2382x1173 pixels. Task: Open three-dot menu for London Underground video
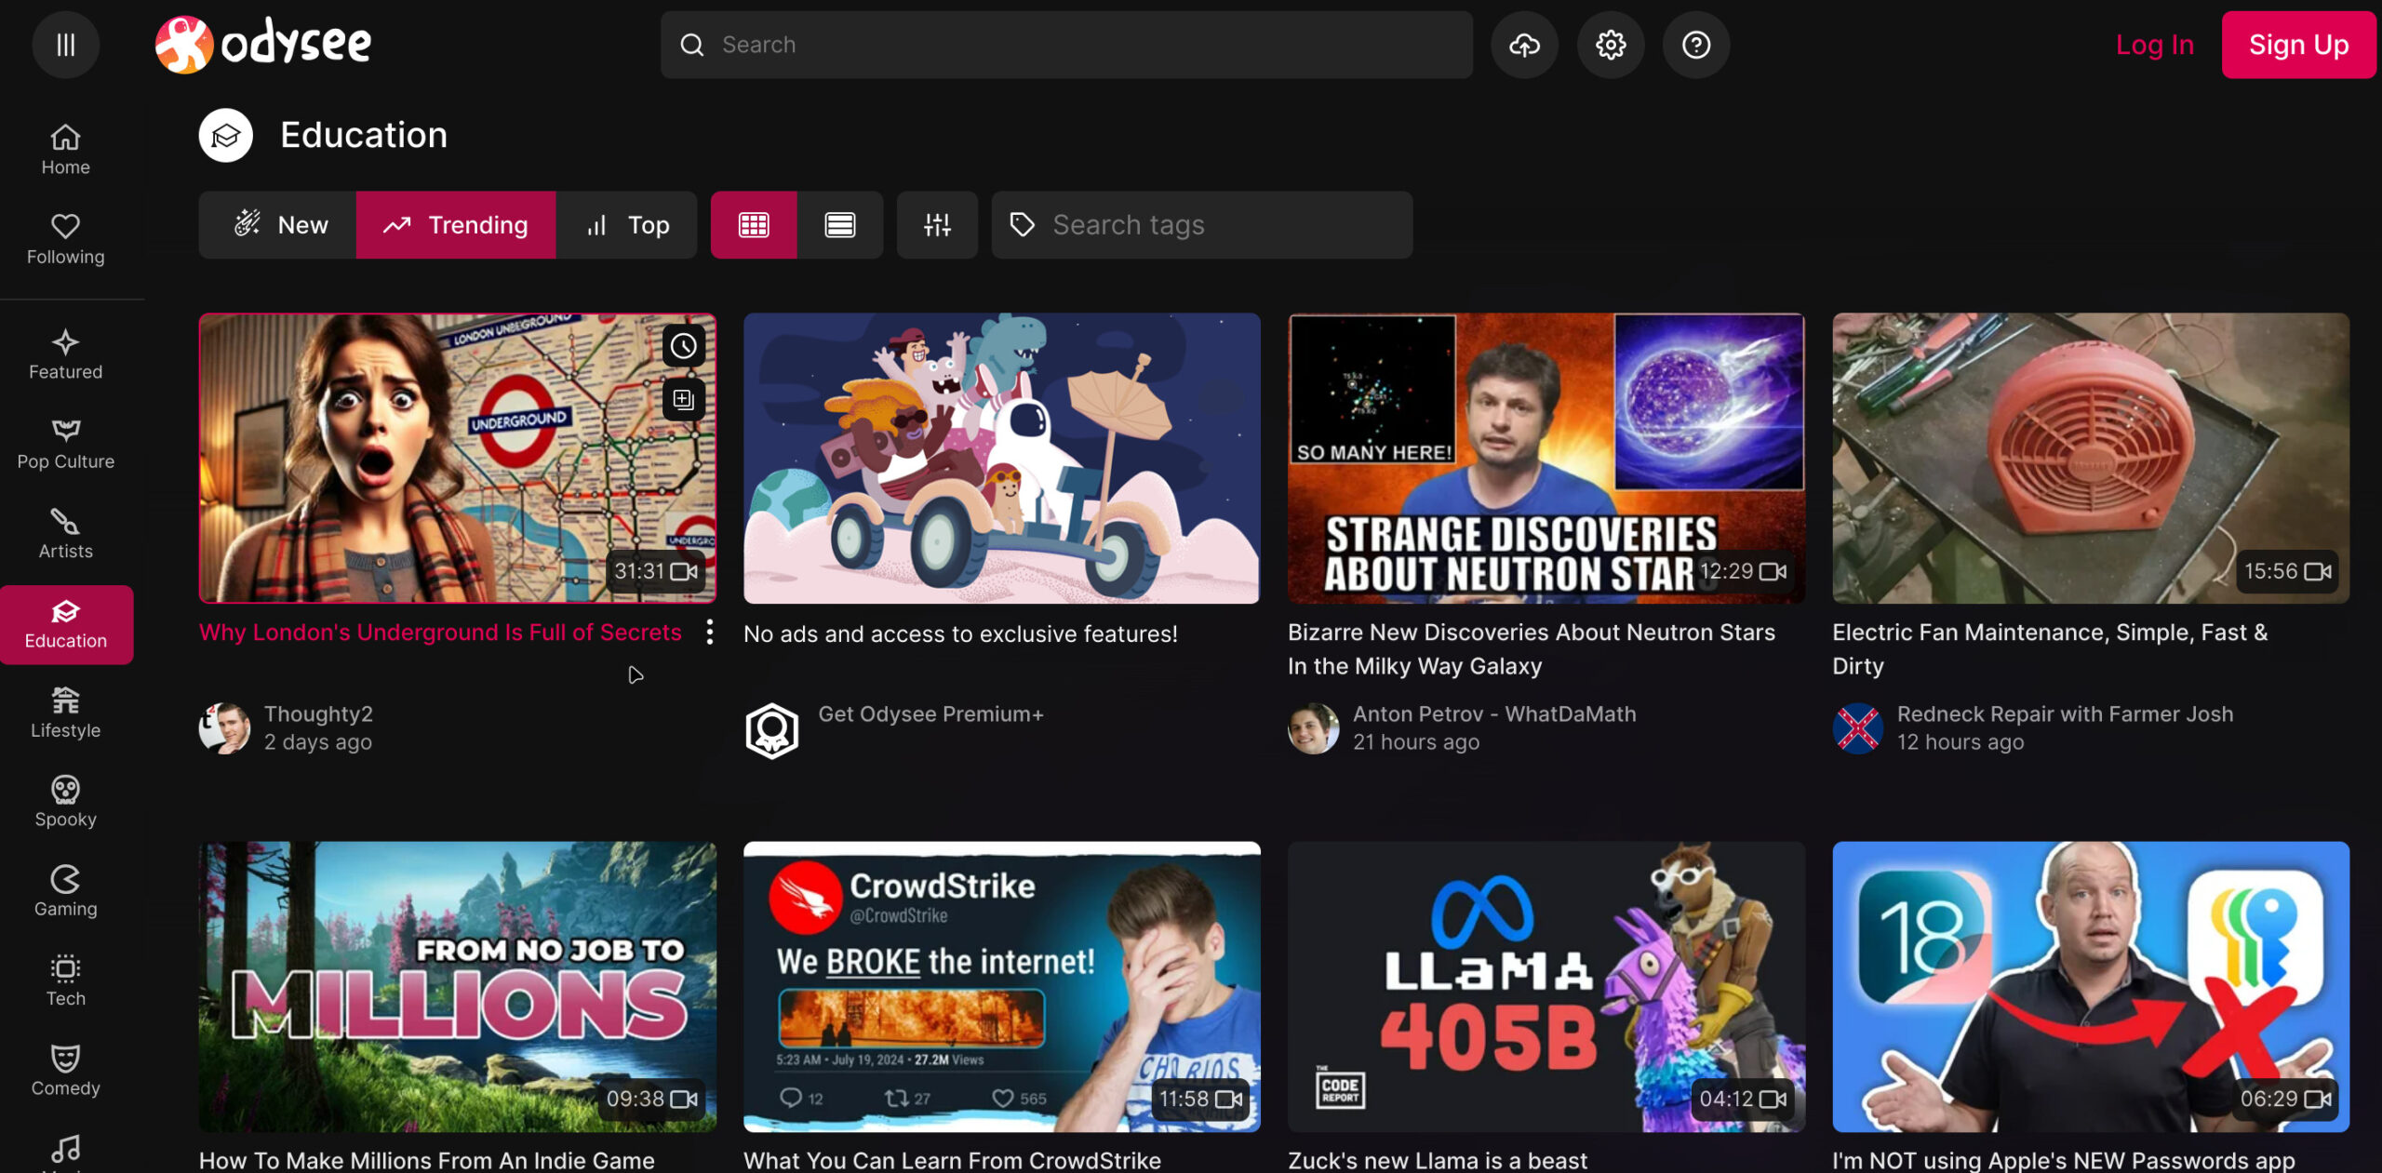(x=709, y=633)
